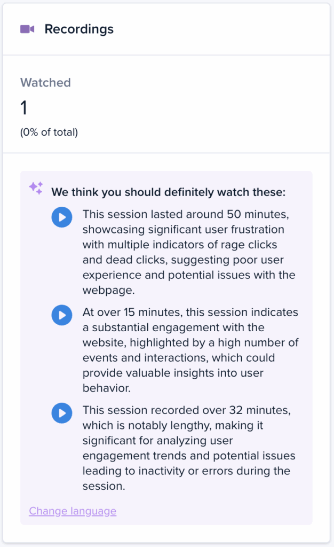The width and height of the screenshot is (334, 547).
Task: Click the Watched label
Action: click(x=45, y=83)
